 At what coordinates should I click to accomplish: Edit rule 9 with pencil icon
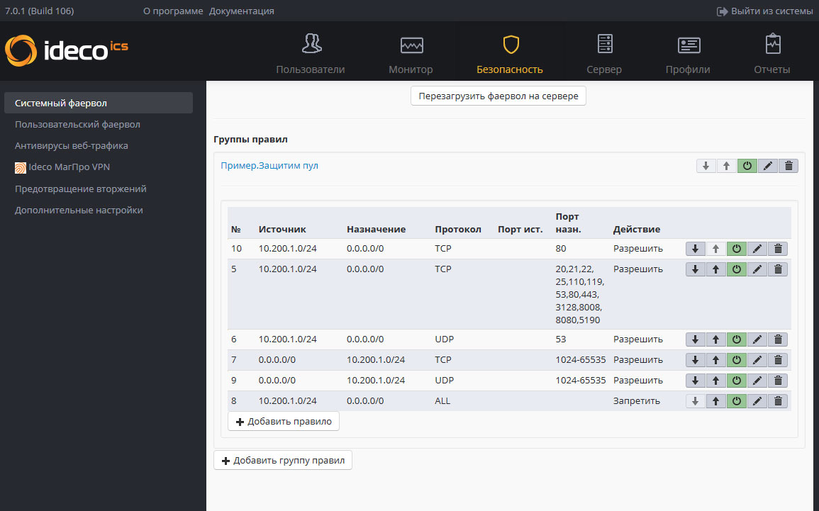(x=757, y=381)
